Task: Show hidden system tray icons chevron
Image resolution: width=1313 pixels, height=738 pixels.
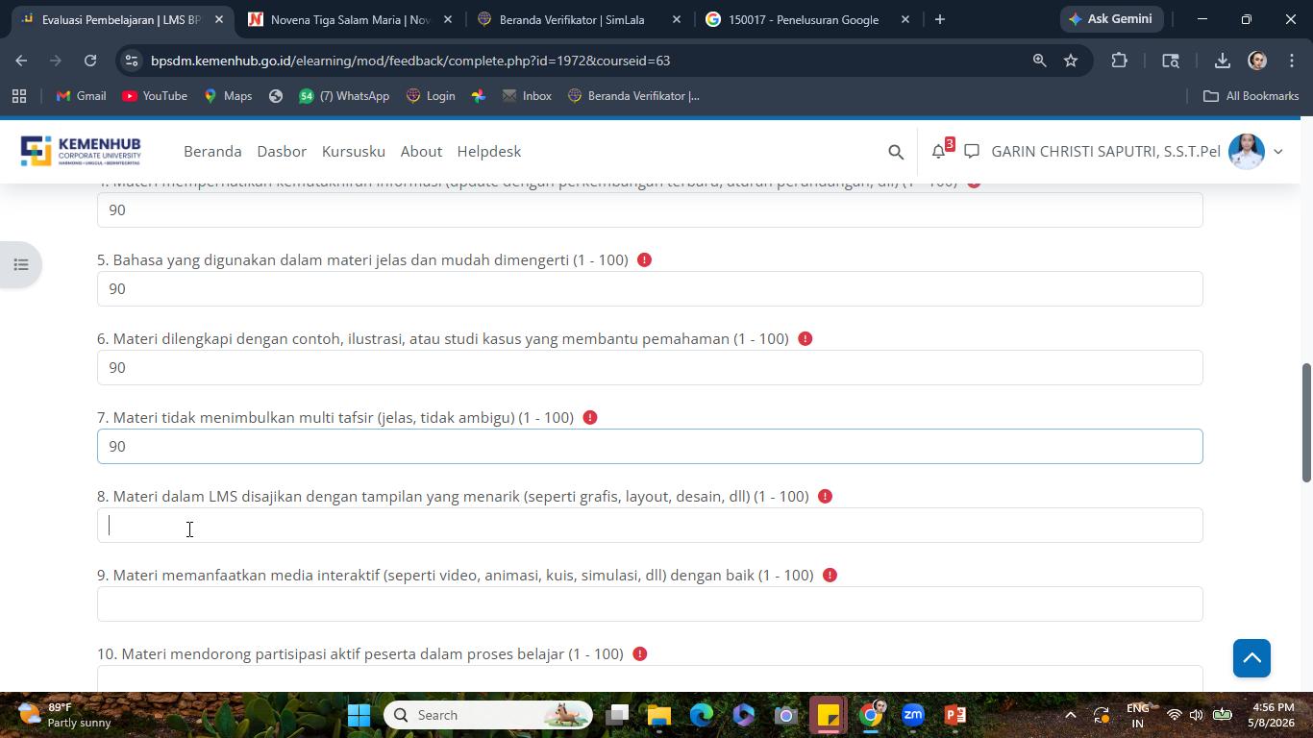Action: click(x=1070, y=715)
